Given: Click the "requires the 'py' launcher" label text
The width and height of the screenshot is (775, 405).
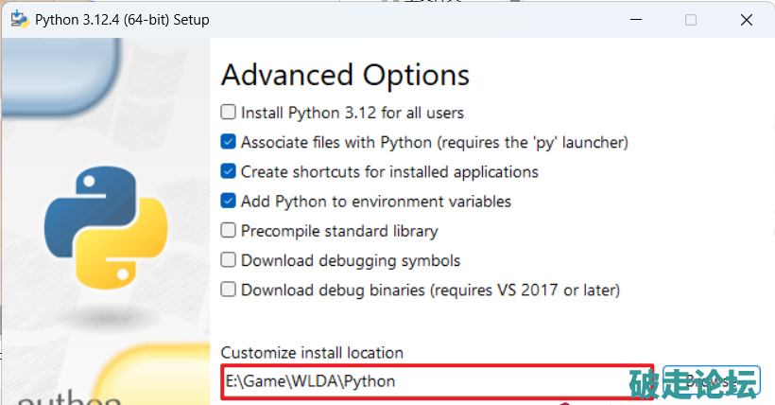Looking at the screenshot, I should pyautogui.click(x=532, y=142).
